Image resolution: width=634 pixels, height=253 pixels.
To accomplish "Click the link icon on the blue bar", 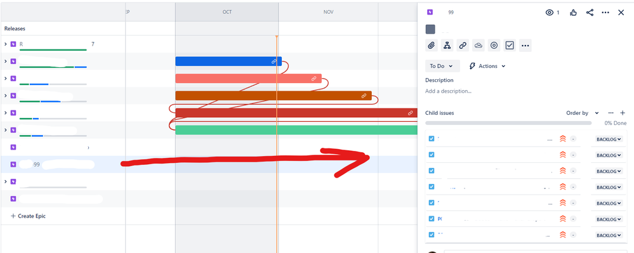I will 274,62.
